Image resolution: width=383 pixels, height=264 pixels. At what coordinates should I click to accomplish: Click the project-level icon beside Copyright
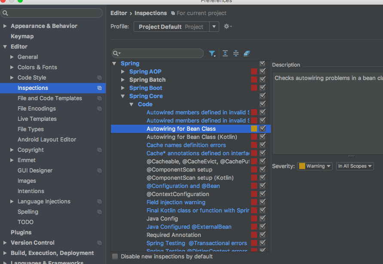[99, 150]
